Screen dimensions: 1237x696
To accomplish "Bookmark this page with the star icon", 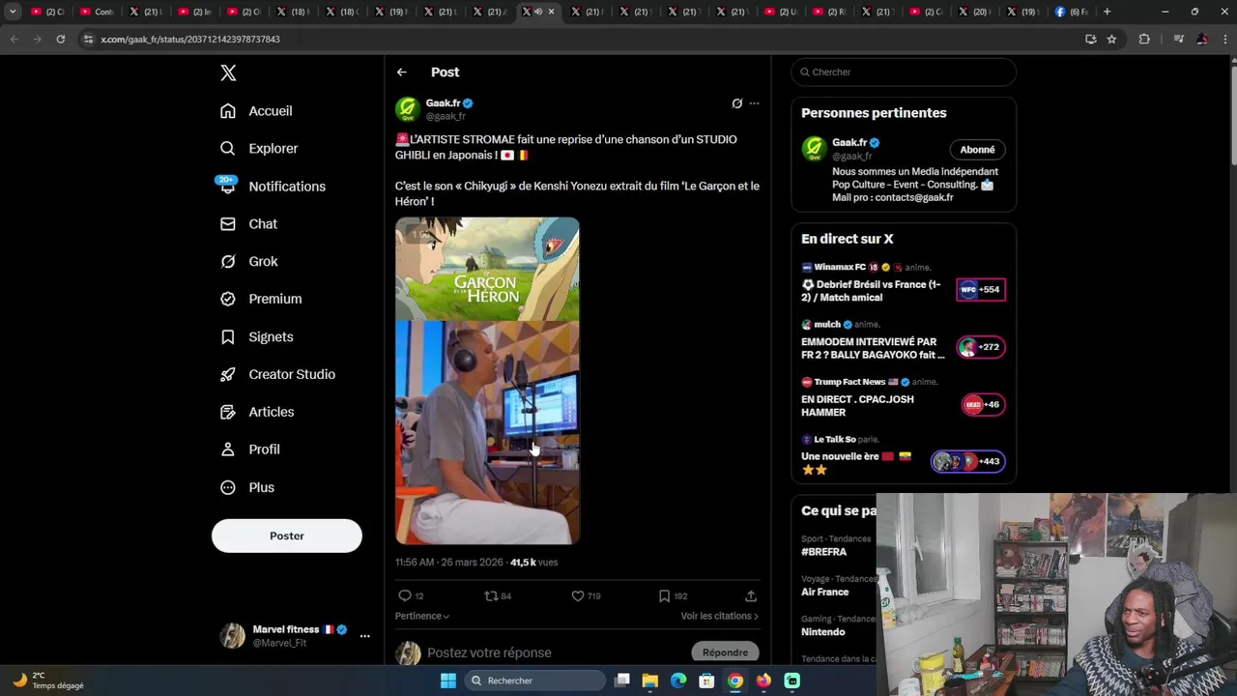I will click(x=1111, y=40).
